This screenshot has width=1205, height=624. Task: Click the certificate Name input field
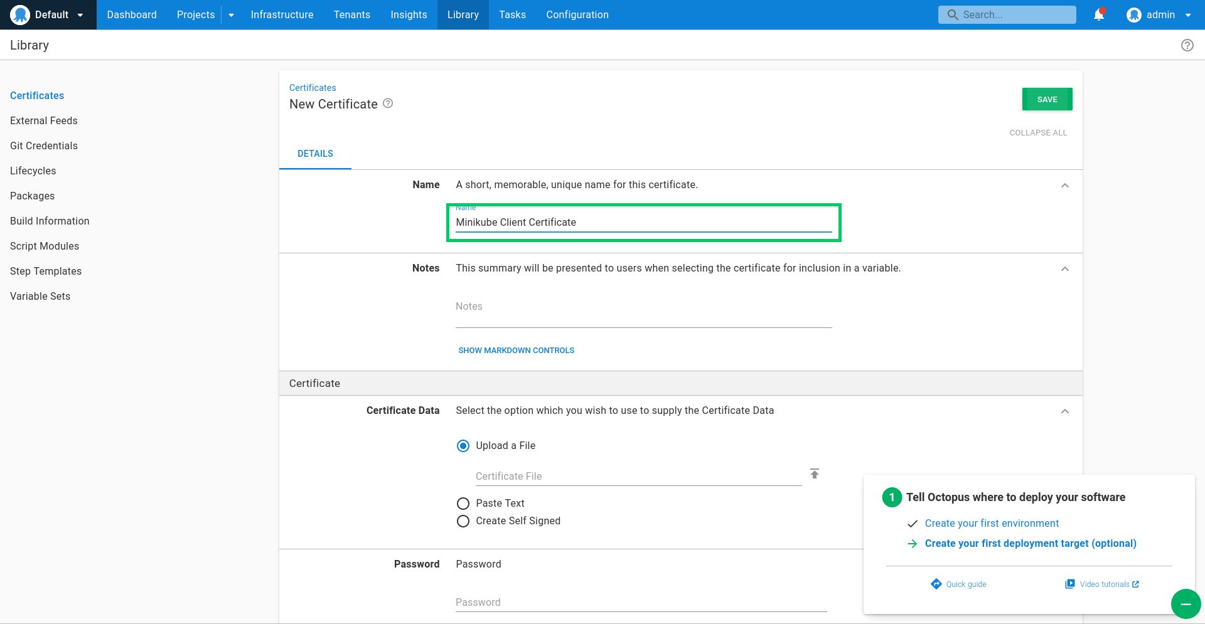click(643, 223)
